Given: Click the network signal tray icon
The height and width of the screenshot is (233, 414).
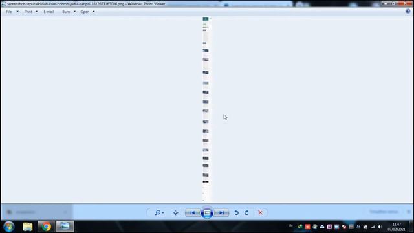Looking at the screenshot, I should coord(373,227).
